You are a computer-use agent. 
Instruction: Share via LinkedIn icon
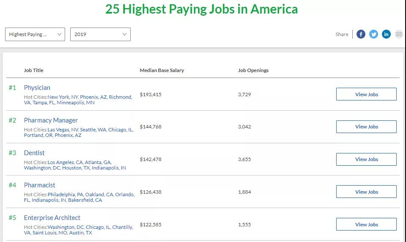coord(386,34)
